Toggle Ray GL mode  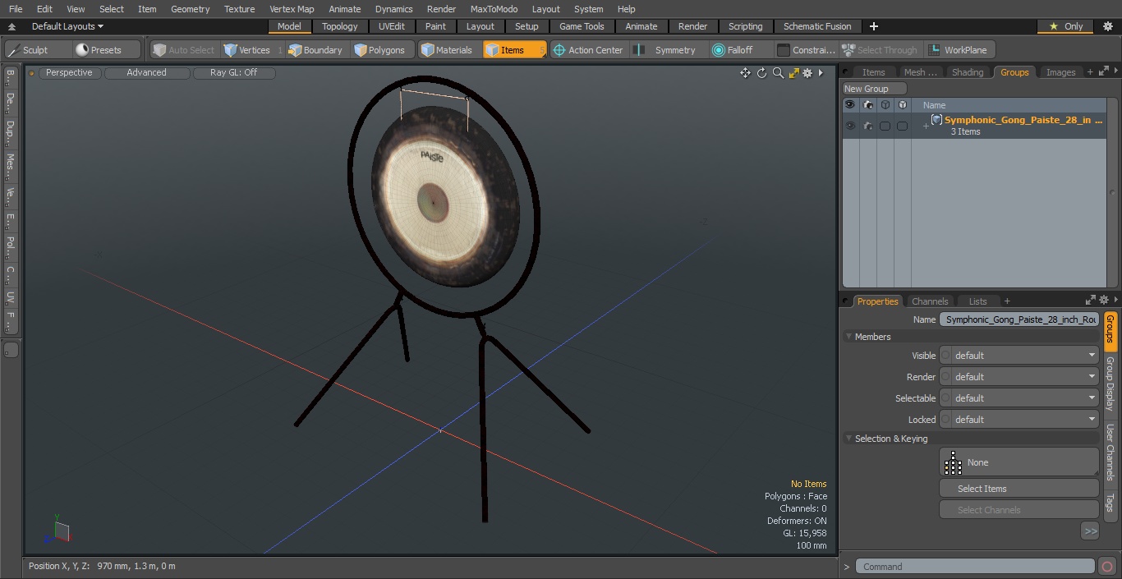[x=233, y=72]
